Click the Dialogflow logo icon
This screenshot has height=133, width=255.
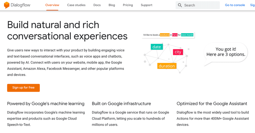[7, 5]
